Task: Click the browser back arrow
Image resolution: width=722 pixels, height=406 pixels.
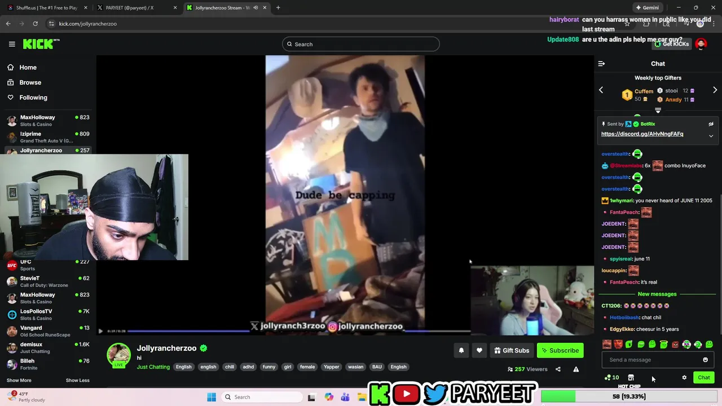Action: click(x=8, y=24)
